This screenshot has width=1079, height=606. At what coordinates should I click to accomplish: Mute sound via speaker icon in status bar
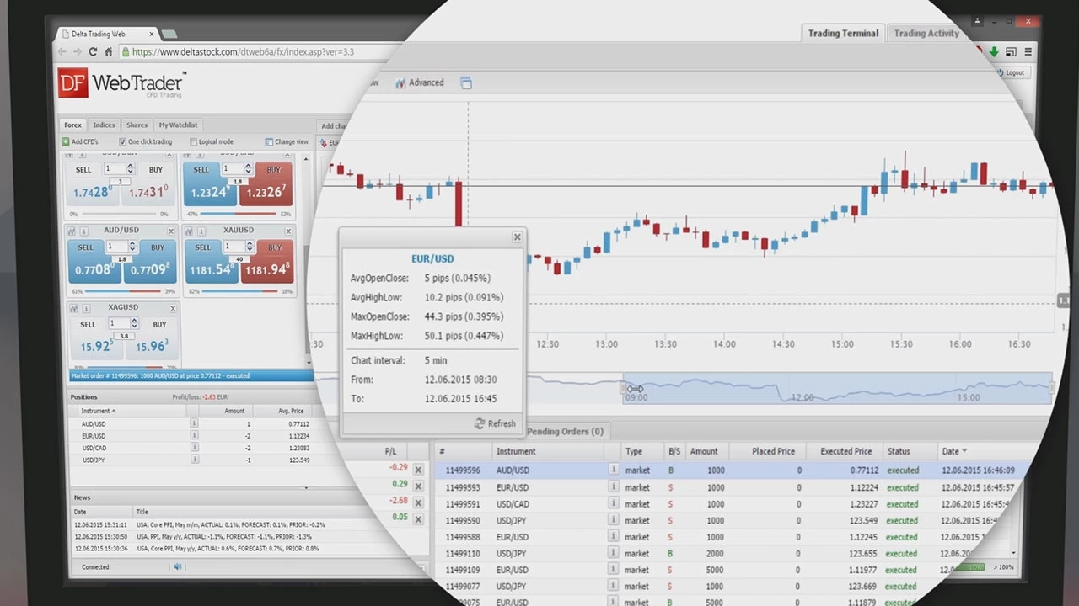pos(178,566)
